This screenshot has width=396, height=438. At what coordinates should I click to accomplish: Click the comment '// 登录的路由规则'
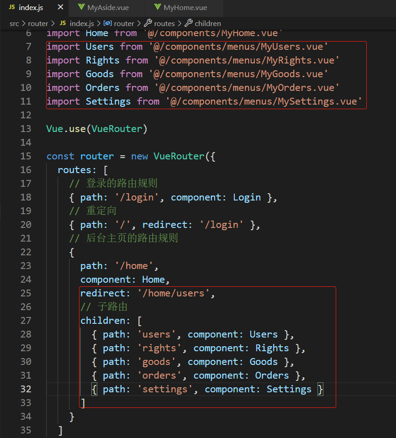[x=113, y=184]
